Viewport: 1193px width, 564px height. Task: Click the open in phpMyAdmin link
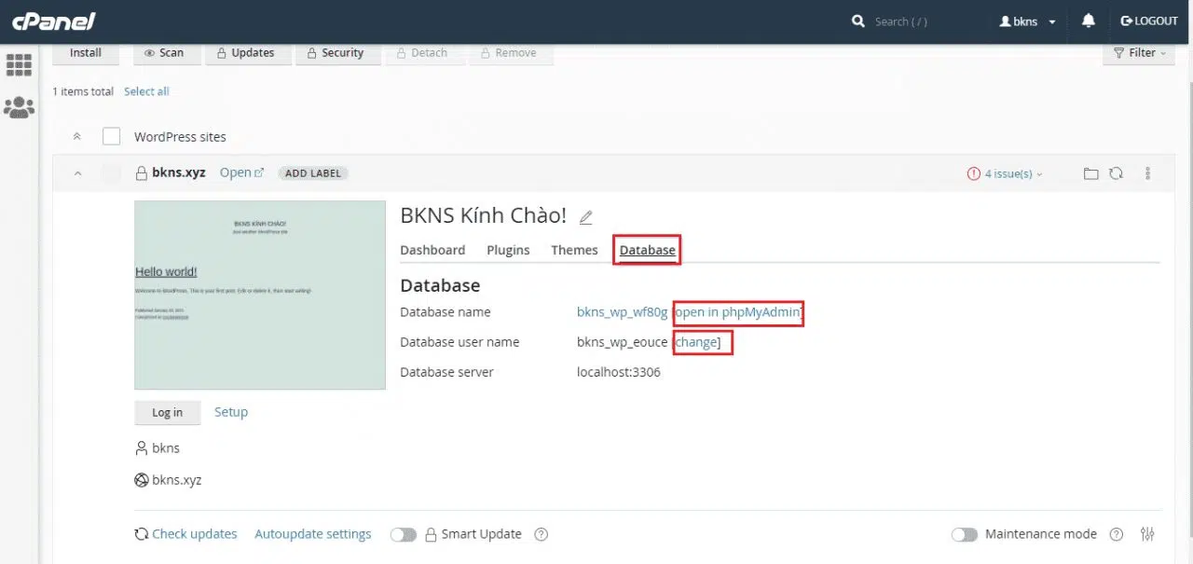pyautogui.click(x=737, y=312)
